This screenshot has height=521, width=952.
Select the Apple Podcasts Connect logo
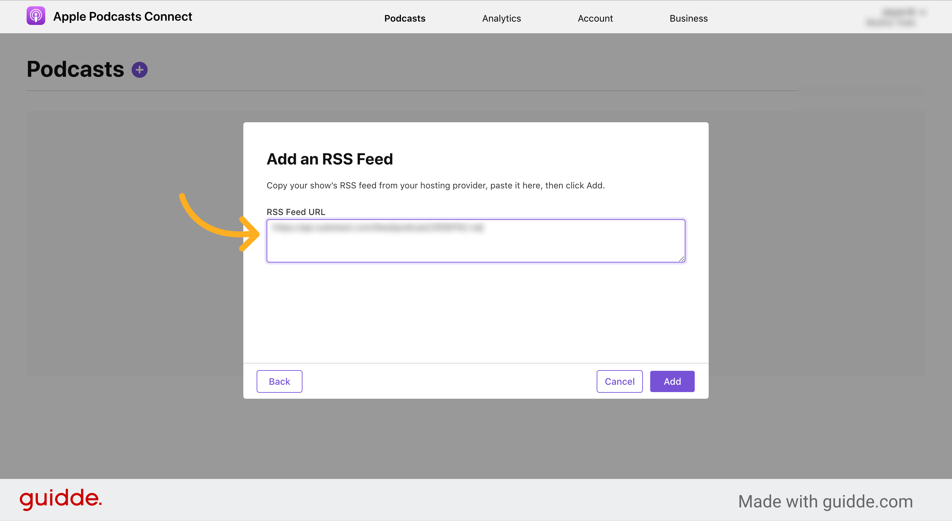[109, 16]
